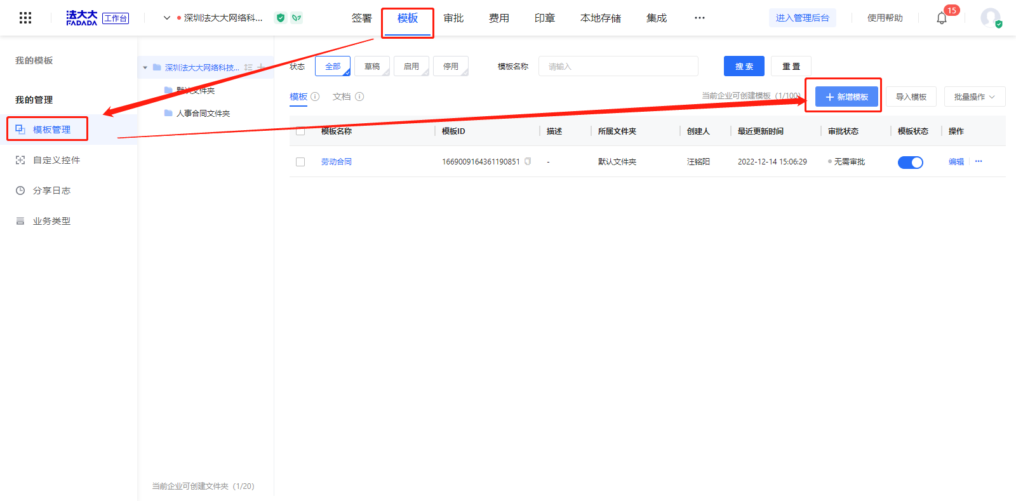This screenshot has width=1016, height=501.
Task: Open 使用帮助 link
Action: point(885,18)
